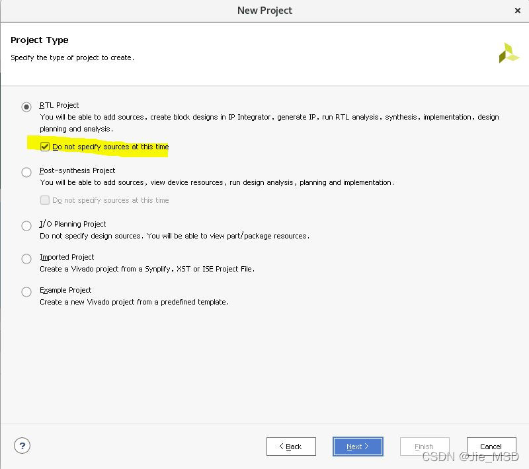Image resolution: width=529 pixels, height=469 pixels.
Task: Click the I/O Planning Project description text
Action: tap(175, 236)
